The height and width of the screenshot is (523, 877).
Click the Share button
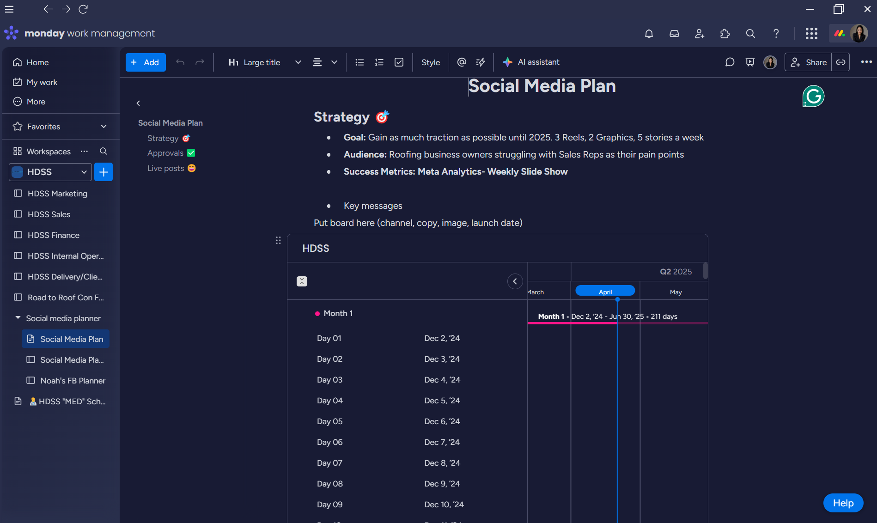[808, 62]
